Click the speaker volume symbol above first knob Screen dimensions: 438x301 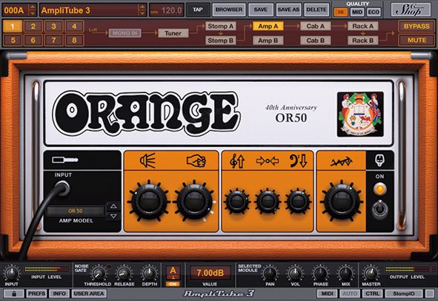pos(147,160)
